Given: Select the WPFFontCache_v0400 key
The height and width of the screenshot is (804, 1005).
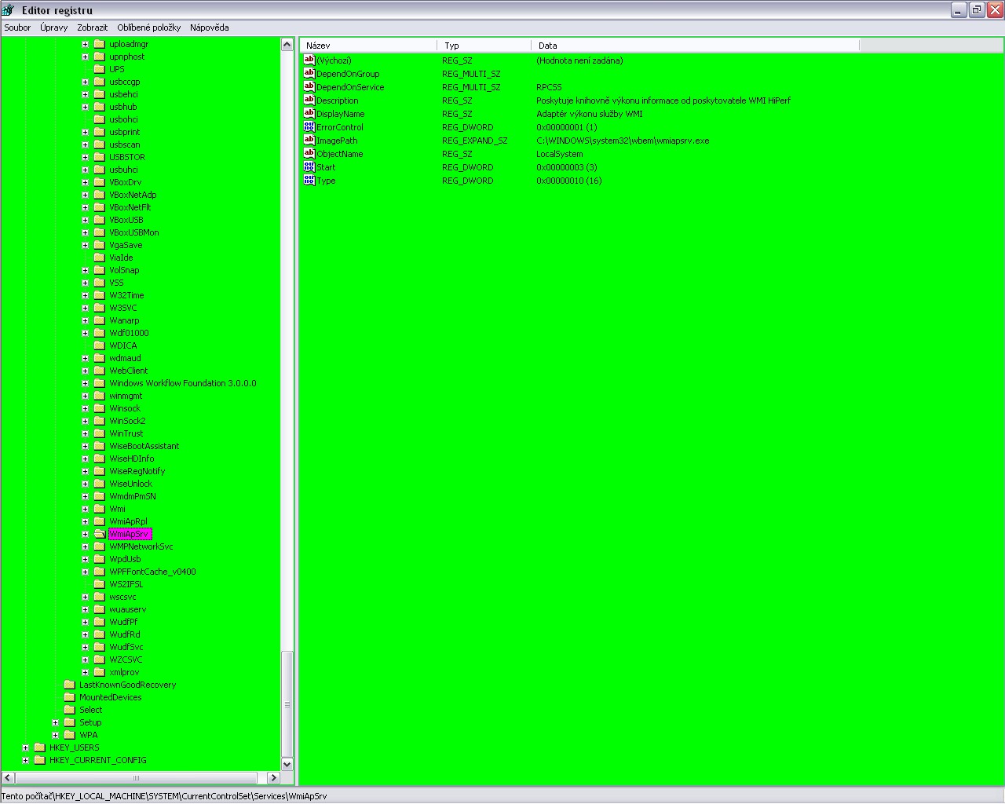Looking at the screenshot, I should tap(152, 572).
